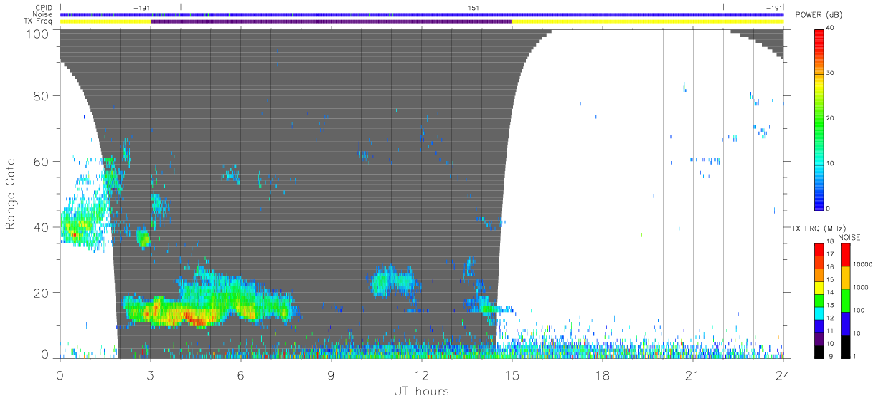Click the blue Noise strip at top
The image size is (881, 406).
tap(422, 14)
